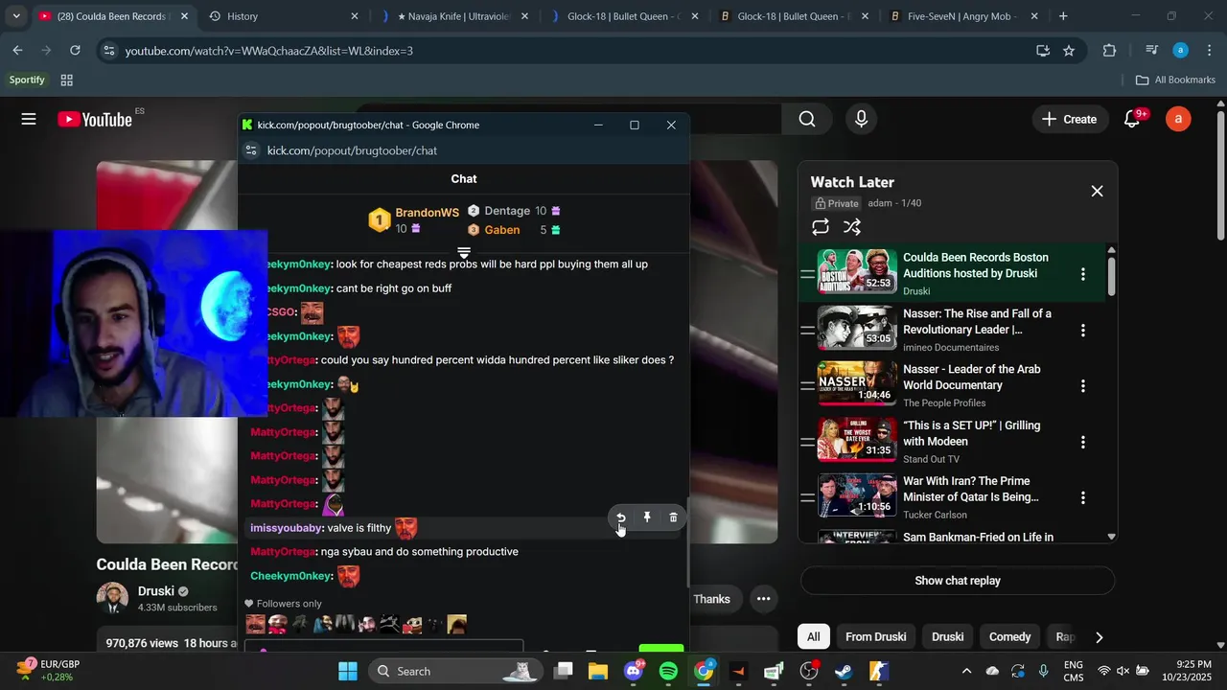
Task: Collapse the chat leaderboard arrow under gifters
Action: point(464,253)
